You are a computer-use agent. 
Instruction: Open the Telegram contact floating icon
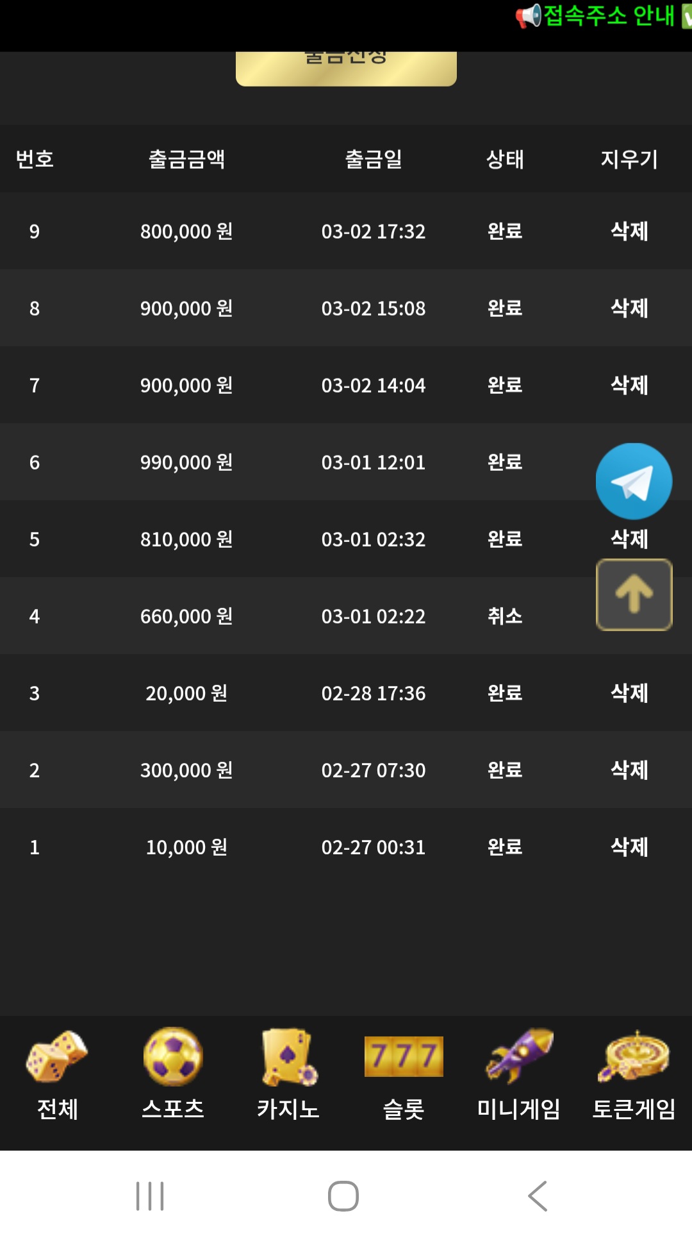(634, 481)
